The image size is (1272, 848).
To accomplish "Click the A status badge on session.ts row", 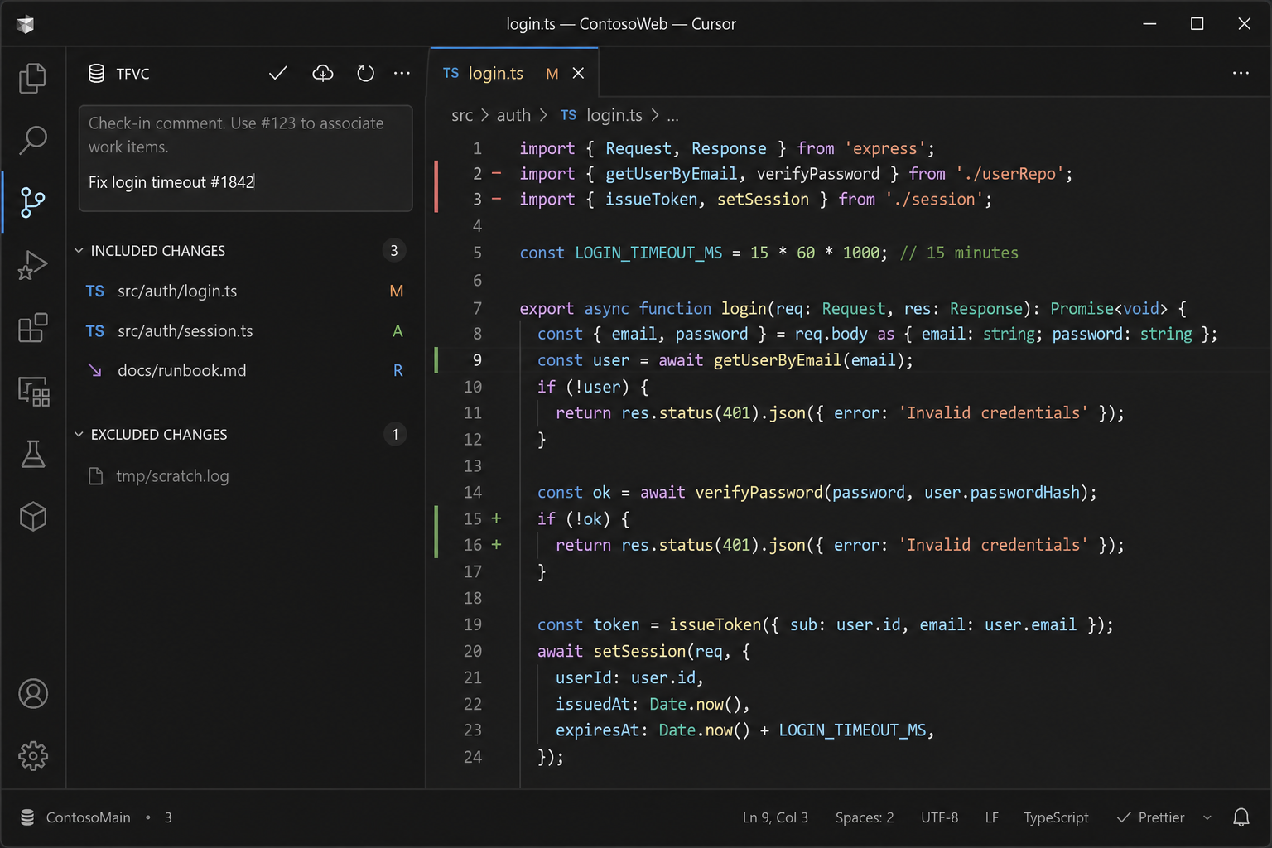I will click(397, 331).
